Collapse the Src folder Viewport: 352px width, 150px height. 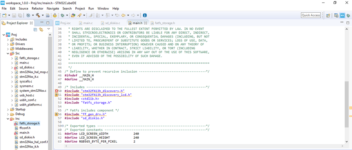8,54
